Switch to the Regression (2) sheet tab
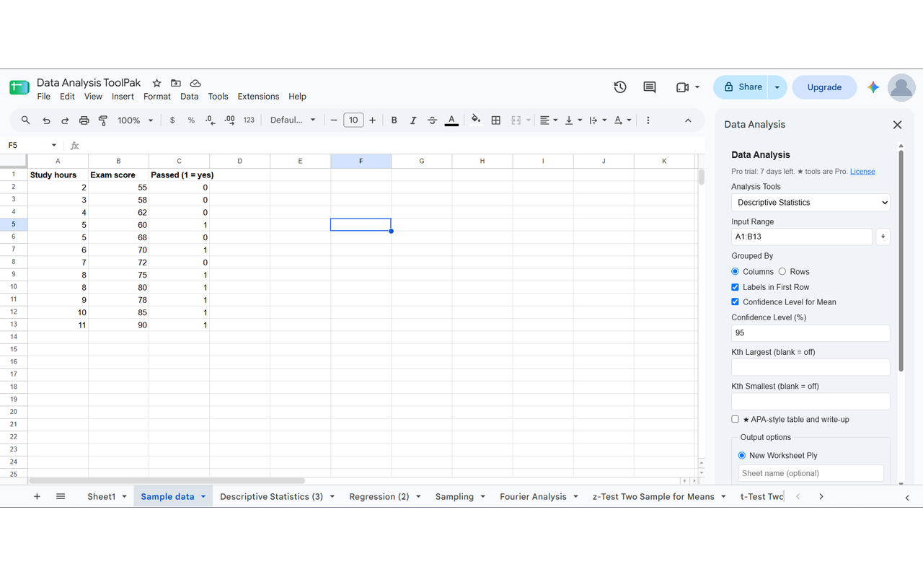The width and height of the screenshot is (923, 577). click(x=379, y=496)
